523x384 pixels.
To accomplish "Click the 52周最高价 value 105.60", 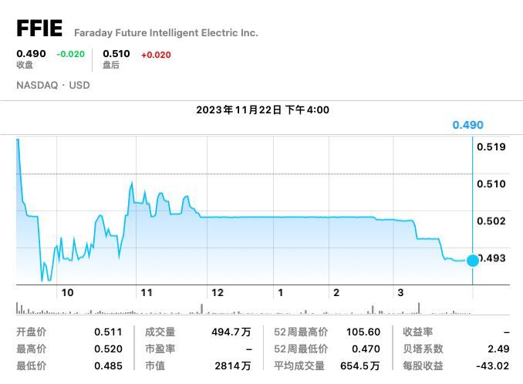I will tap(363, 332).
